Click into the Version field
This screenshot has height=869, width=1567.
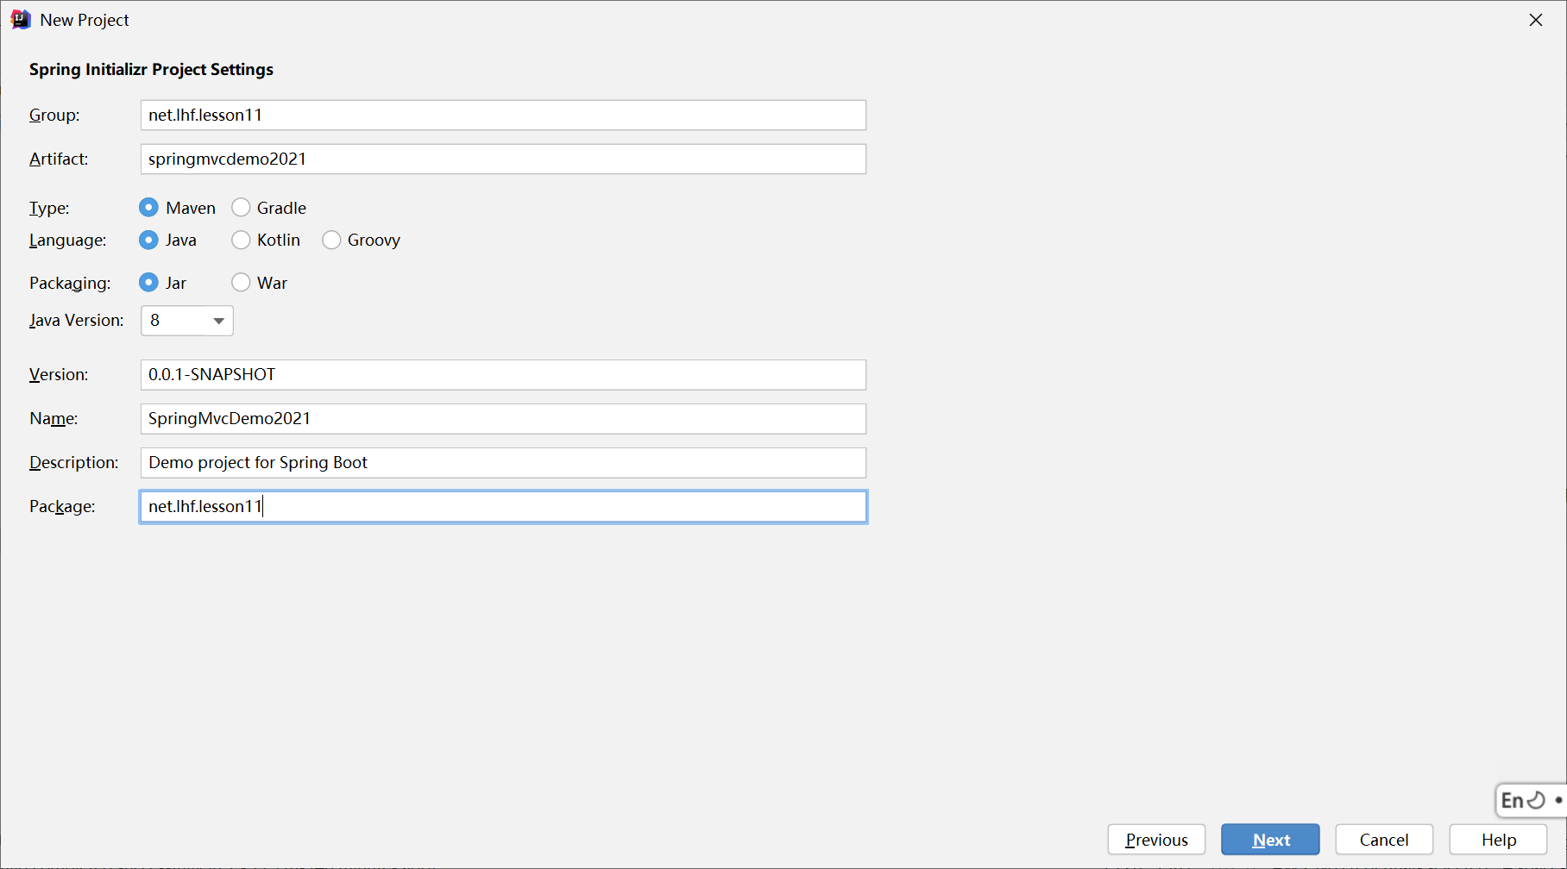[x=503, y=374]
